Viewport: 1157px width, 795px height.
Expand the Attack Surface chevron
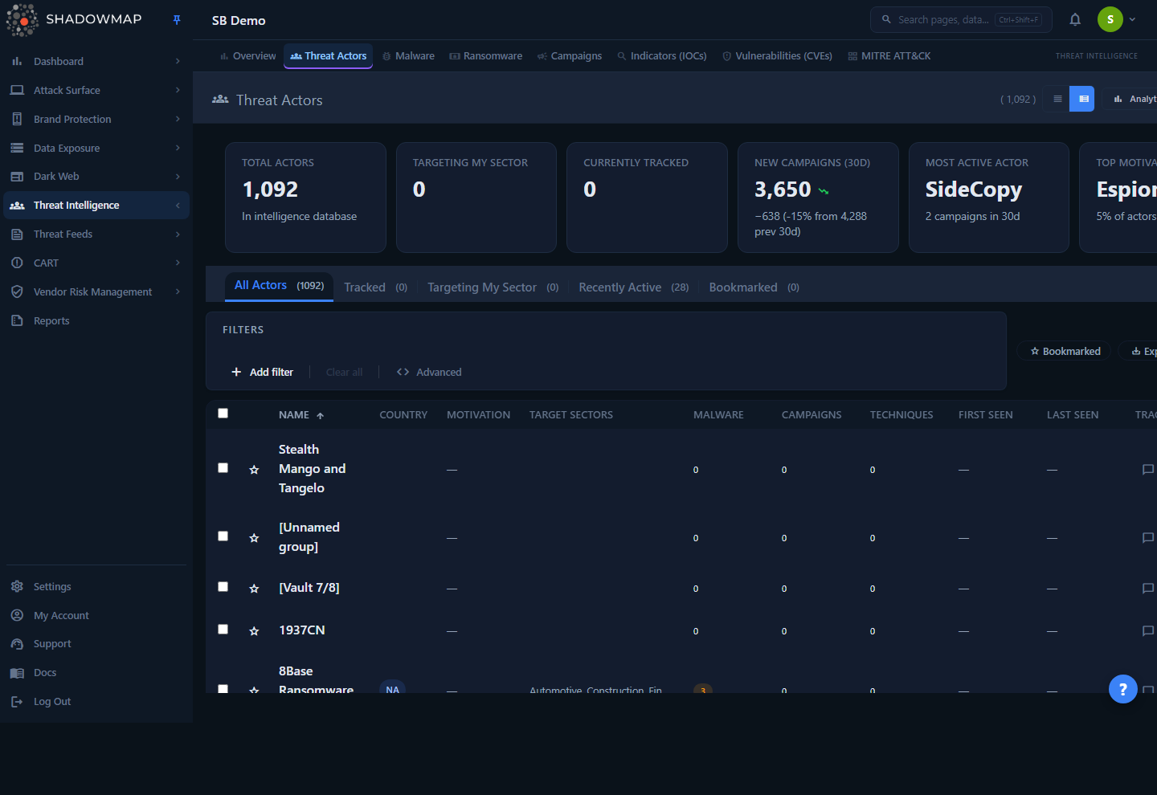[x=178, y=90]
